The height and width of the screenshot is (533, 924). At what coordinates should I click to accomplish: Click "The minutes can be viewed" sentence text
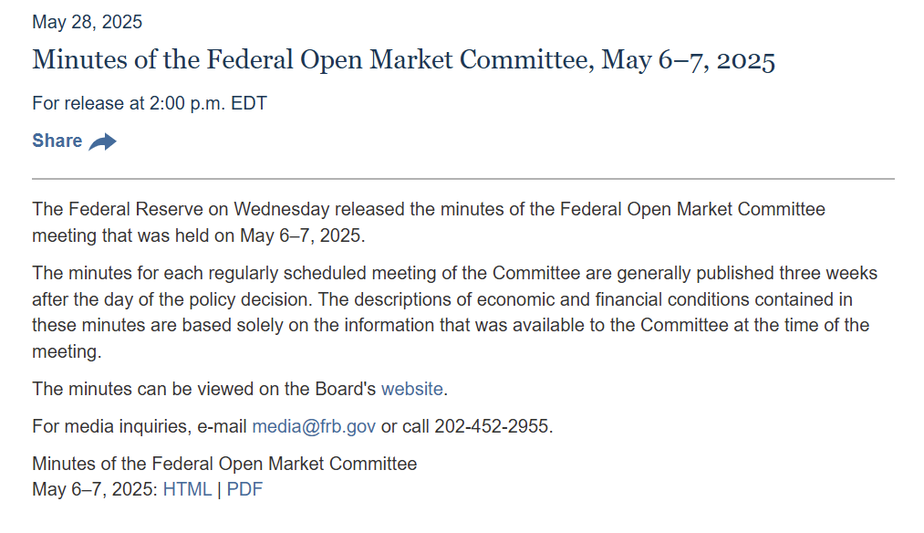(203, 389)
